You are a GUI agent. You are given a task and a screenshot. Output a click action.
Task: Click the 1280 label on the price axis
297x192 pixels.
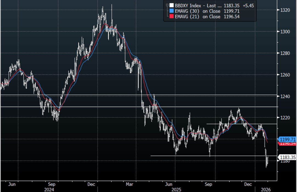click(286, 53)
